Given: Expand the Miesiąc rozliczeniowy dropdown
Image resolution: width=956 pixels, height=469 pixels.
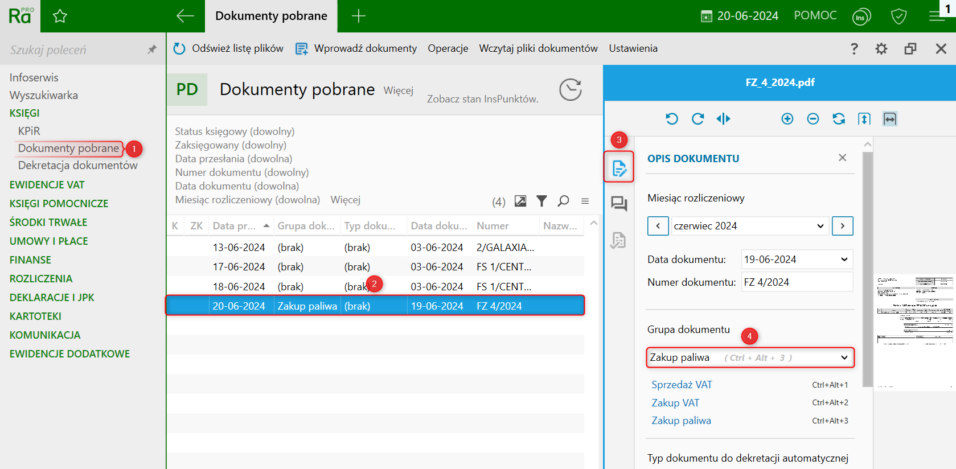Looking at the screenshot, I should pos(820,226).
